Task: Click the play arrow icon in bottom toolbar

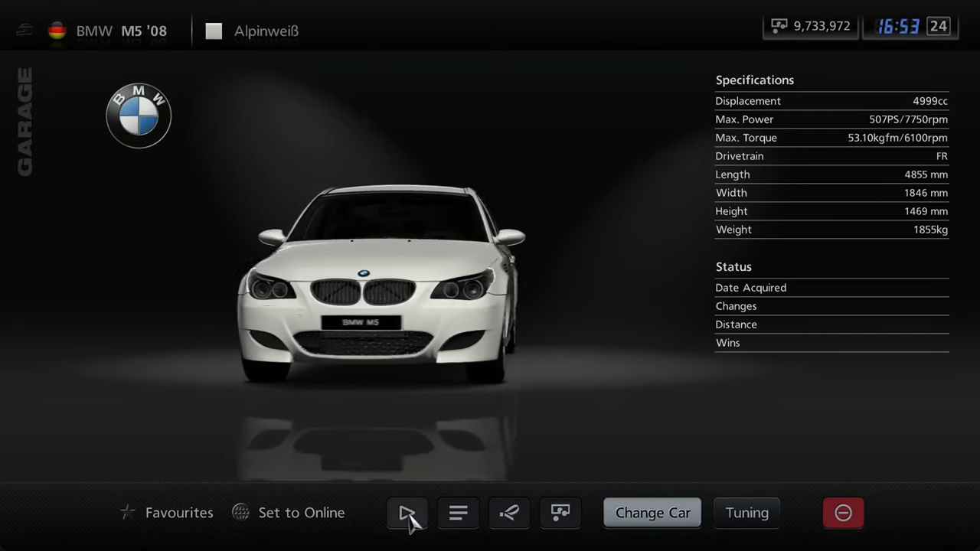Action: tap(407, 513)
